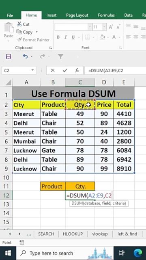Cancel formula entry with the X

pos(53,71)
